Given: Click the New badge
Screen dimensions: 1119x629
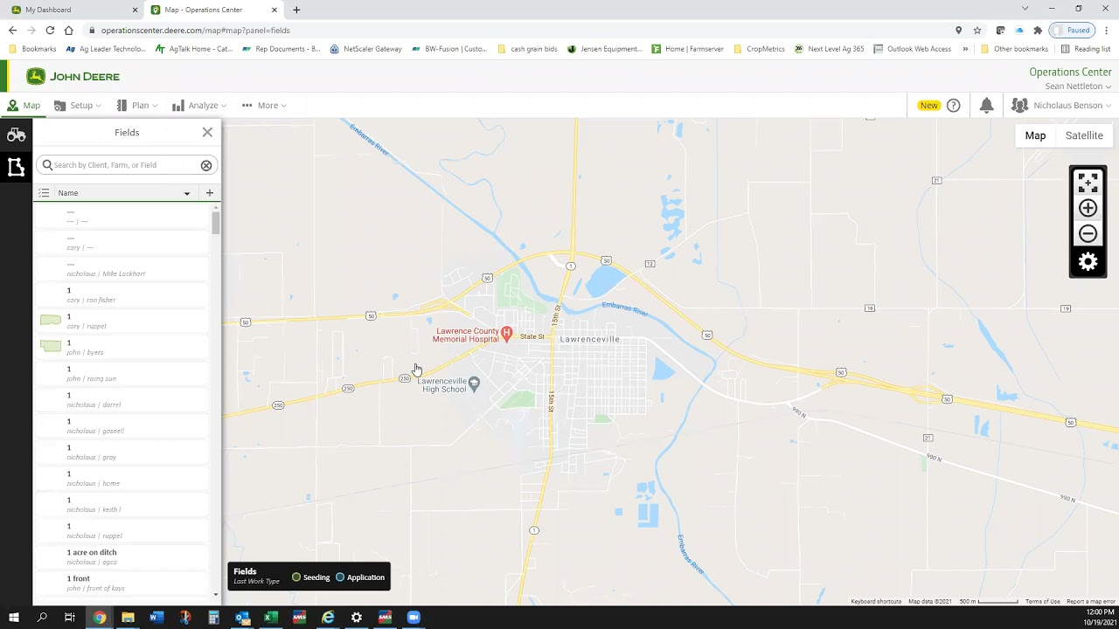Looking at the screenshot, I should coord(928,106).
